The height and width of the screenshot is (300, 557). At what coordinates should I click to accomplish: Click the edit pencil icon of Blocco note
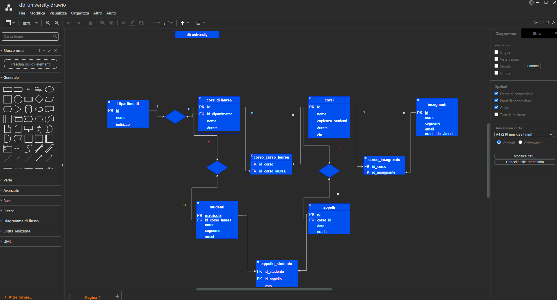click(x=50, y=50)
